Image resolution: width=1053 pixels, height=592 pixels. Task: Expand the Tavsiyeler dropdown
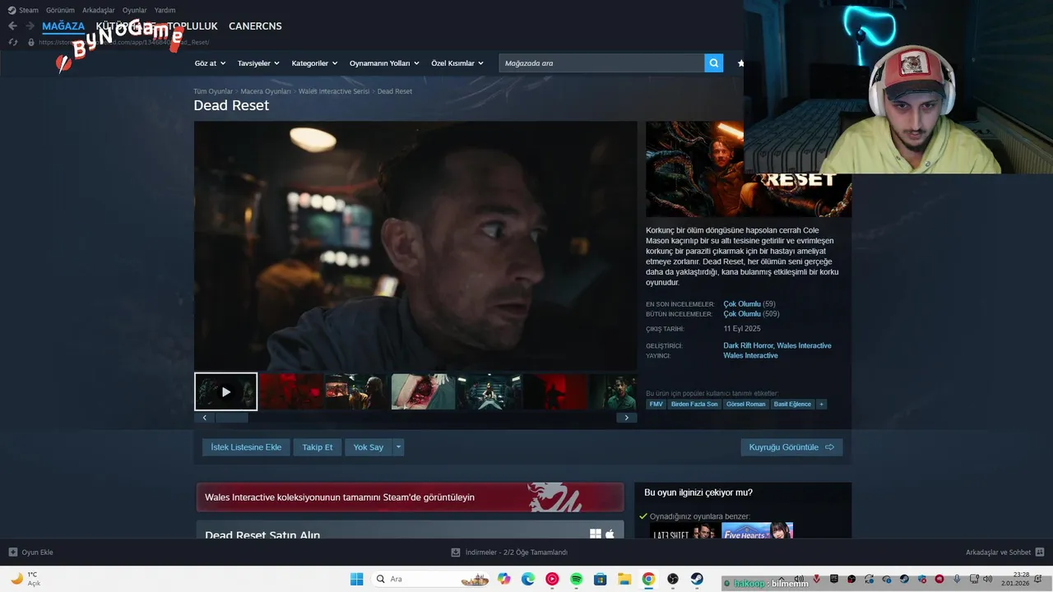[x=258, y=63]
